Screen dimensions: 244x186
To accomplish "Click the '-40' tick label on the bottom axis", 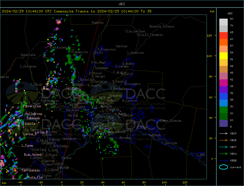I will 20,182.
